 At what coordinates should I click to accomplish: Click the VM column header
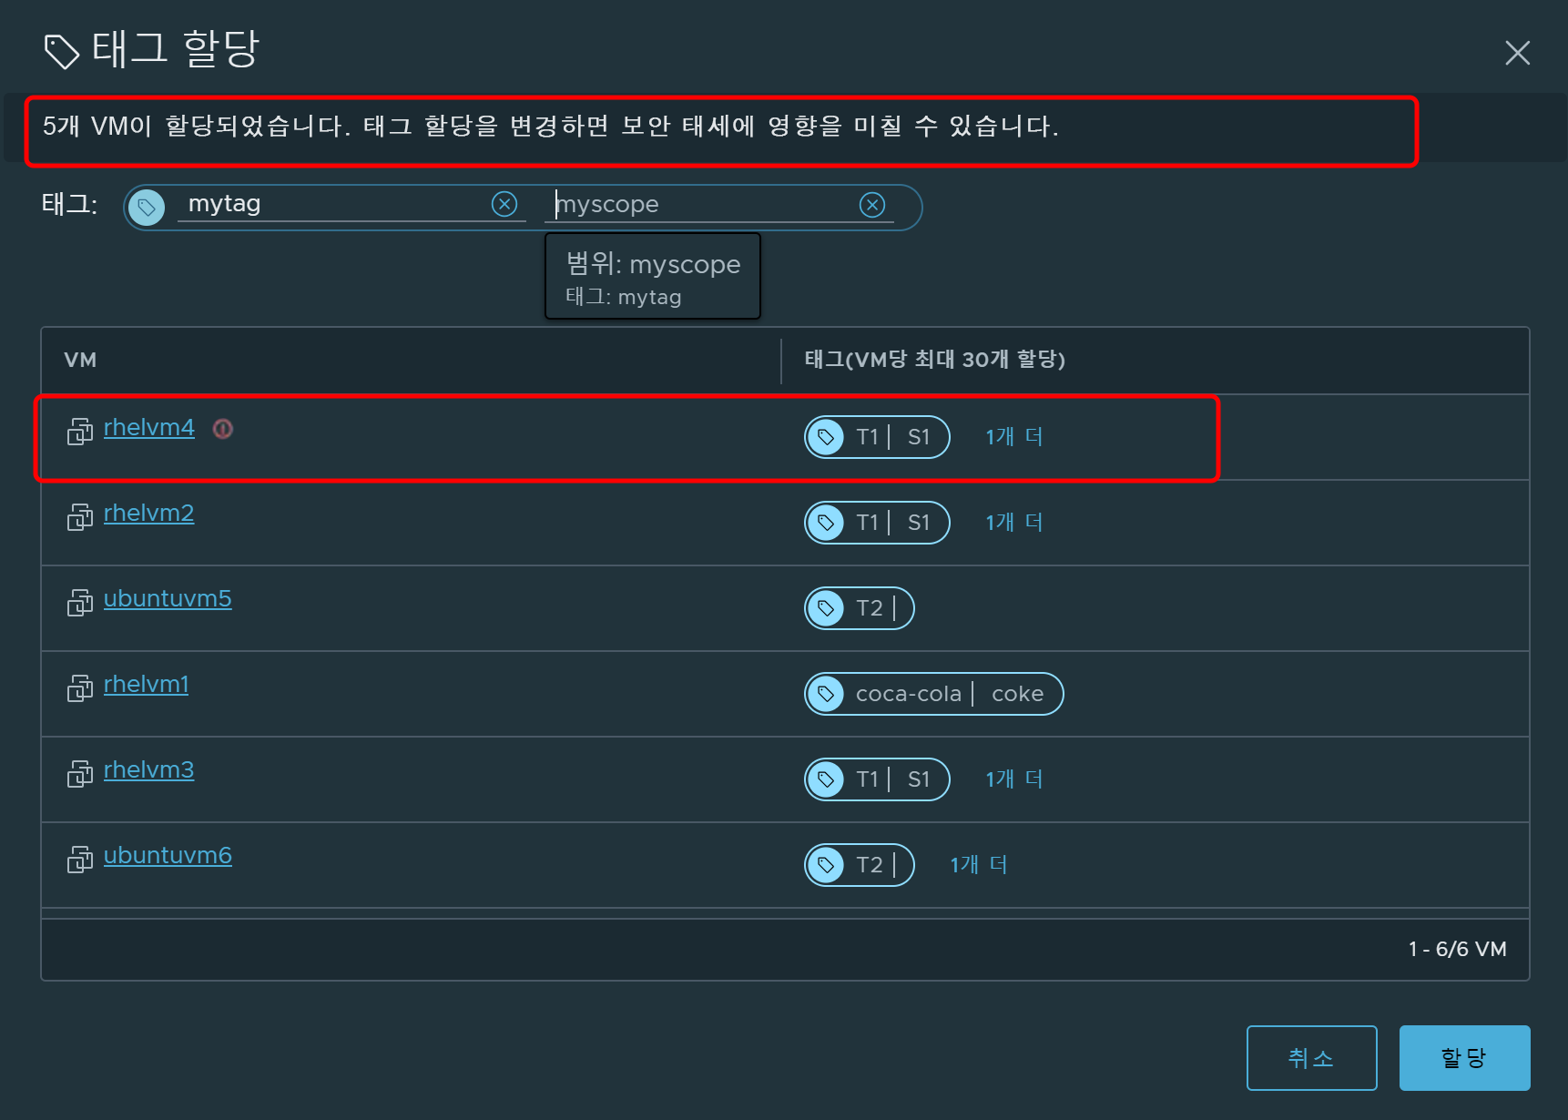tap(80, 360)
